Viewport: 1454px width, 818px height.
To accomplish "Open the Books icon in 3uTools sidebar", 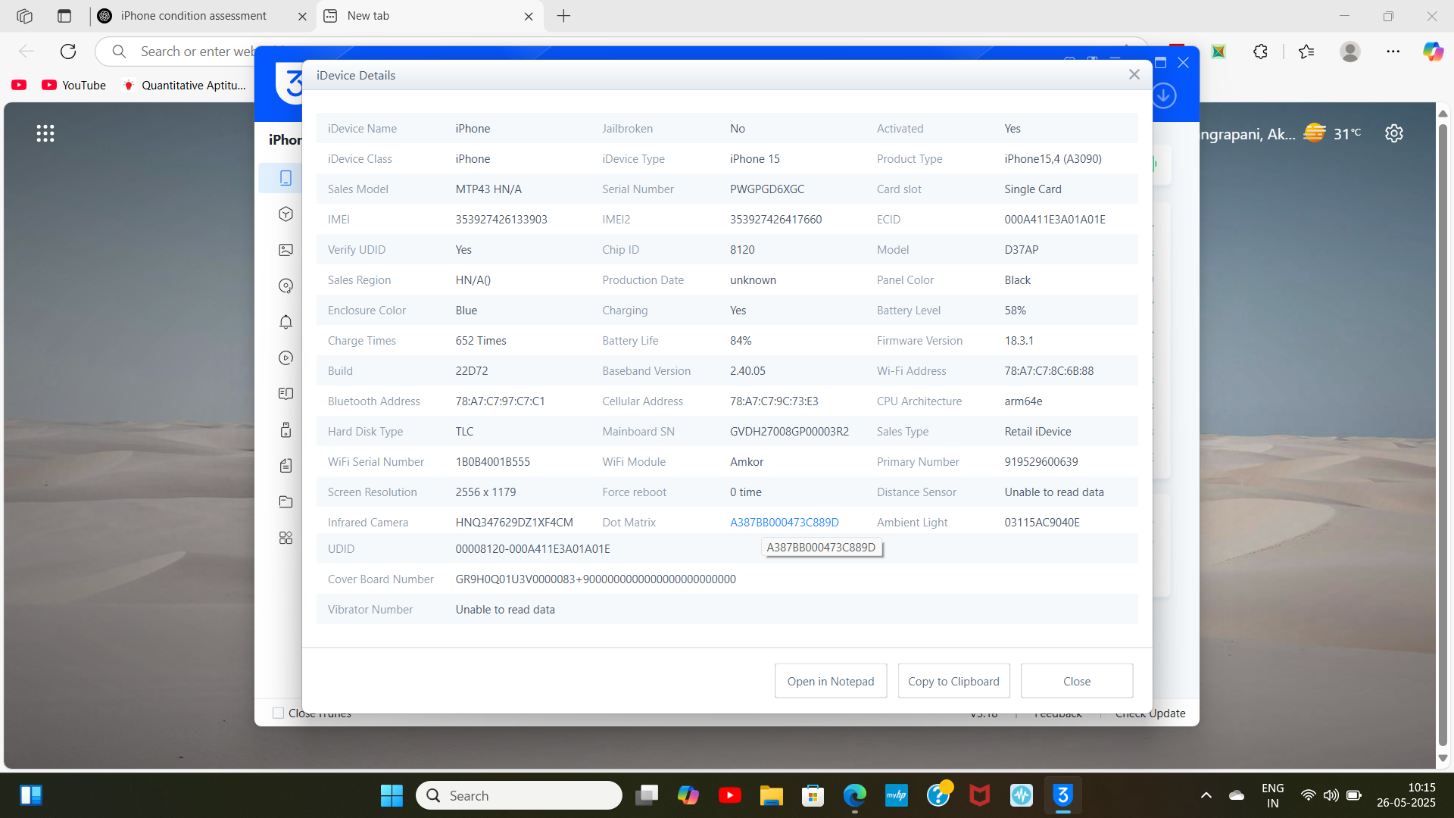I will pos(285,394).
